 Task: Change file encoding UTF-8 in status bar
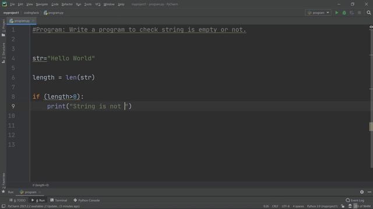click(x=286, y=207)
